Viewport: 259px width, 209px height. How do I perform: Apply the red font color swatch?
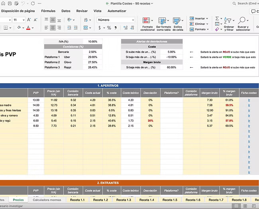[28, 28]
